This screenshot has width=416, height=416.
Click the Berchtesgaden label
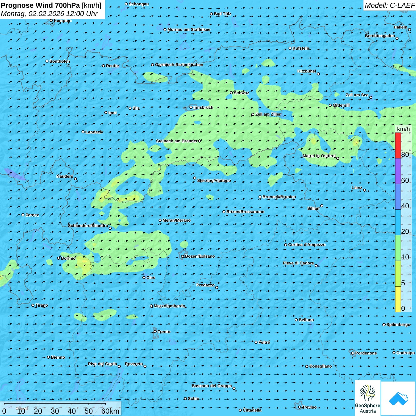380,36
